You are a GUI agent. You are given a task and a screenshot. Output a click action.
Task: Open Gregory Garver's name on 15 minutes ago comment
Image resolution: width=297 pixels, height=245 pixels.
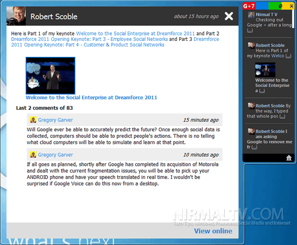coord(55,120)
